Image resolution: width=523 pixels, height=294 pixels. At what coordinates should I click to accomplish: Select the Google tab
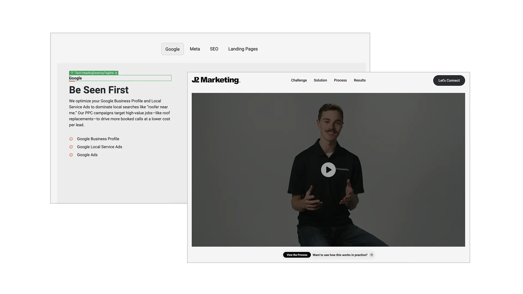click(x=172, y=49)
